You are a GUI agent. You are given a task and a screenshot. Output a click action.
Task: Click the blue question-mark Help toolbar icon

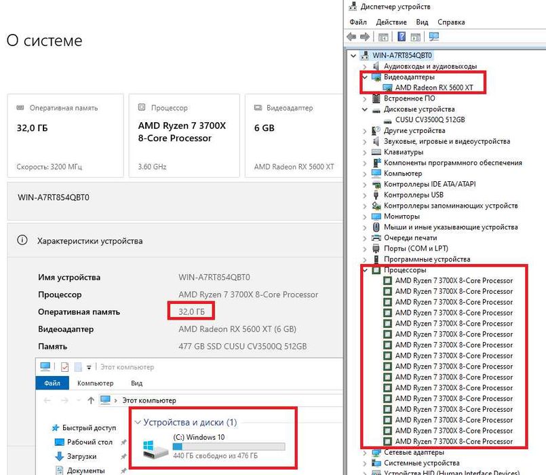coord(402,36)
